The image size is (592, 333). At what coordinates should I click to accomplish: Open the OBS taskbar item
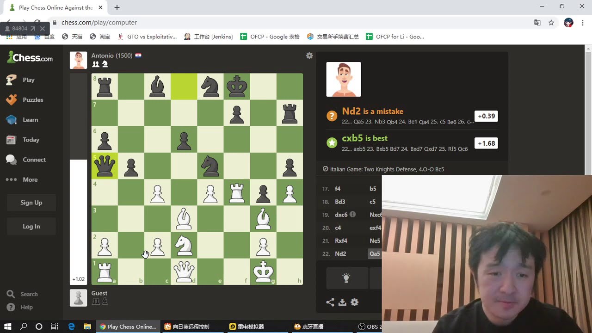click(370, 327)
